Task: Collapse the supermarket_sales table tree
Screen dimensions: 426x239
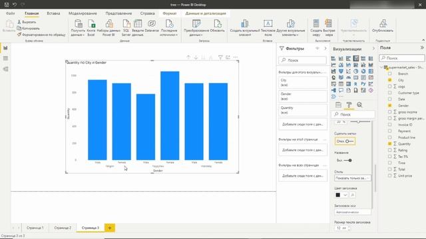Action: tap(381, 67)
